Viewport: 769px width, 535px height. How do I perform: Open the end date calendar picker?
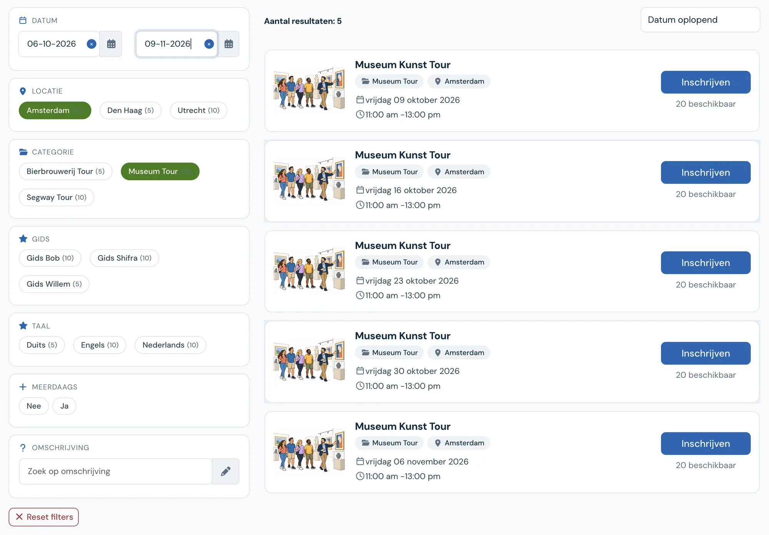click(x=229, y=44)
